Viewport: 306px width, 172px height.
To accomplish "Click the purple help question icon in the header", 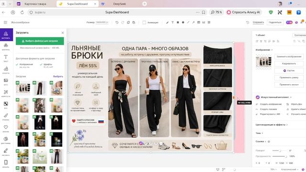I will coord(296,22).
